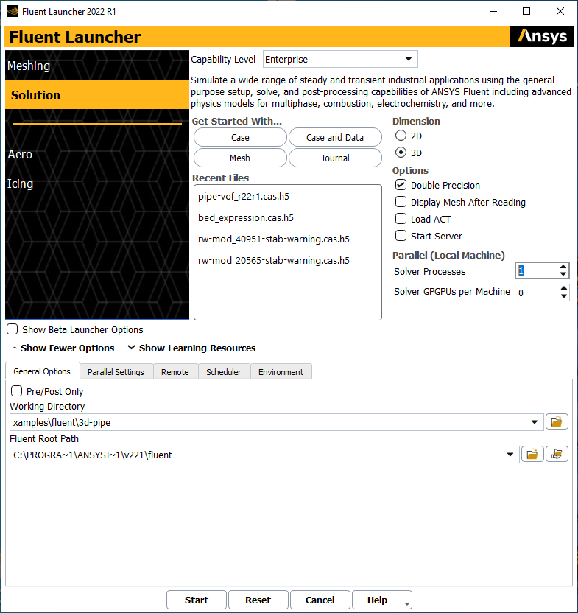Check Show Beta Launcher Options
The height and width of the screenshot is (613, 578).
coord(12,329)
